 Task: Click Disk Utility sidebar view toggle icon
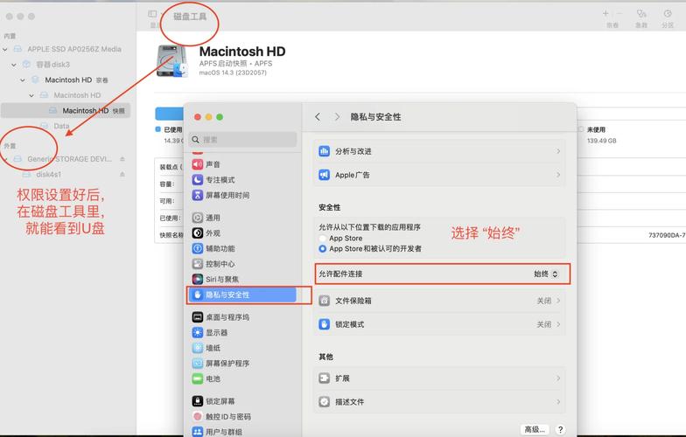(x=152, y=14)
